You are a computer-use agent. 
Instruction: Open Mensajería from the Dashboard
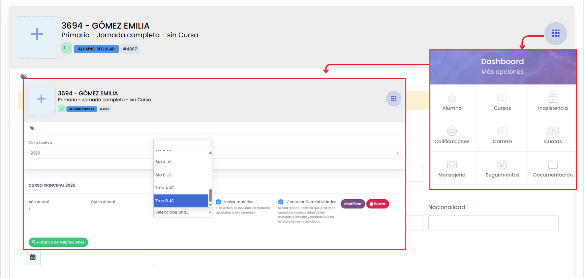pos(452,168)
